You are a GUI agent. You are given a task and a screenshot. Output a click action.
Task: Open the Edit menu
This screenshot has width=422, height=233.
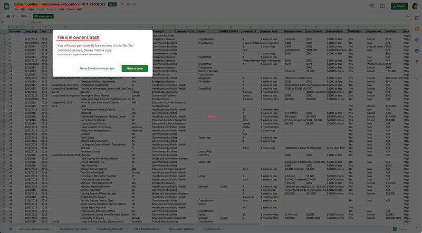click(23, 9)
